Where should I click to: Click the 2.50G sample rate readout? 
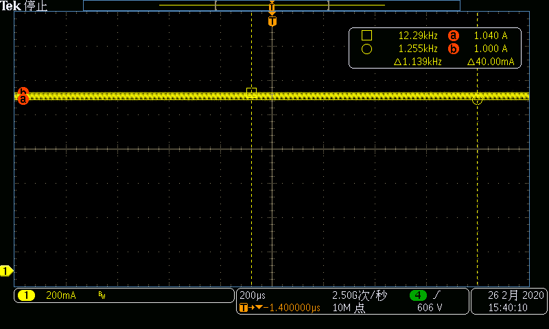click(x=360, y=295)
